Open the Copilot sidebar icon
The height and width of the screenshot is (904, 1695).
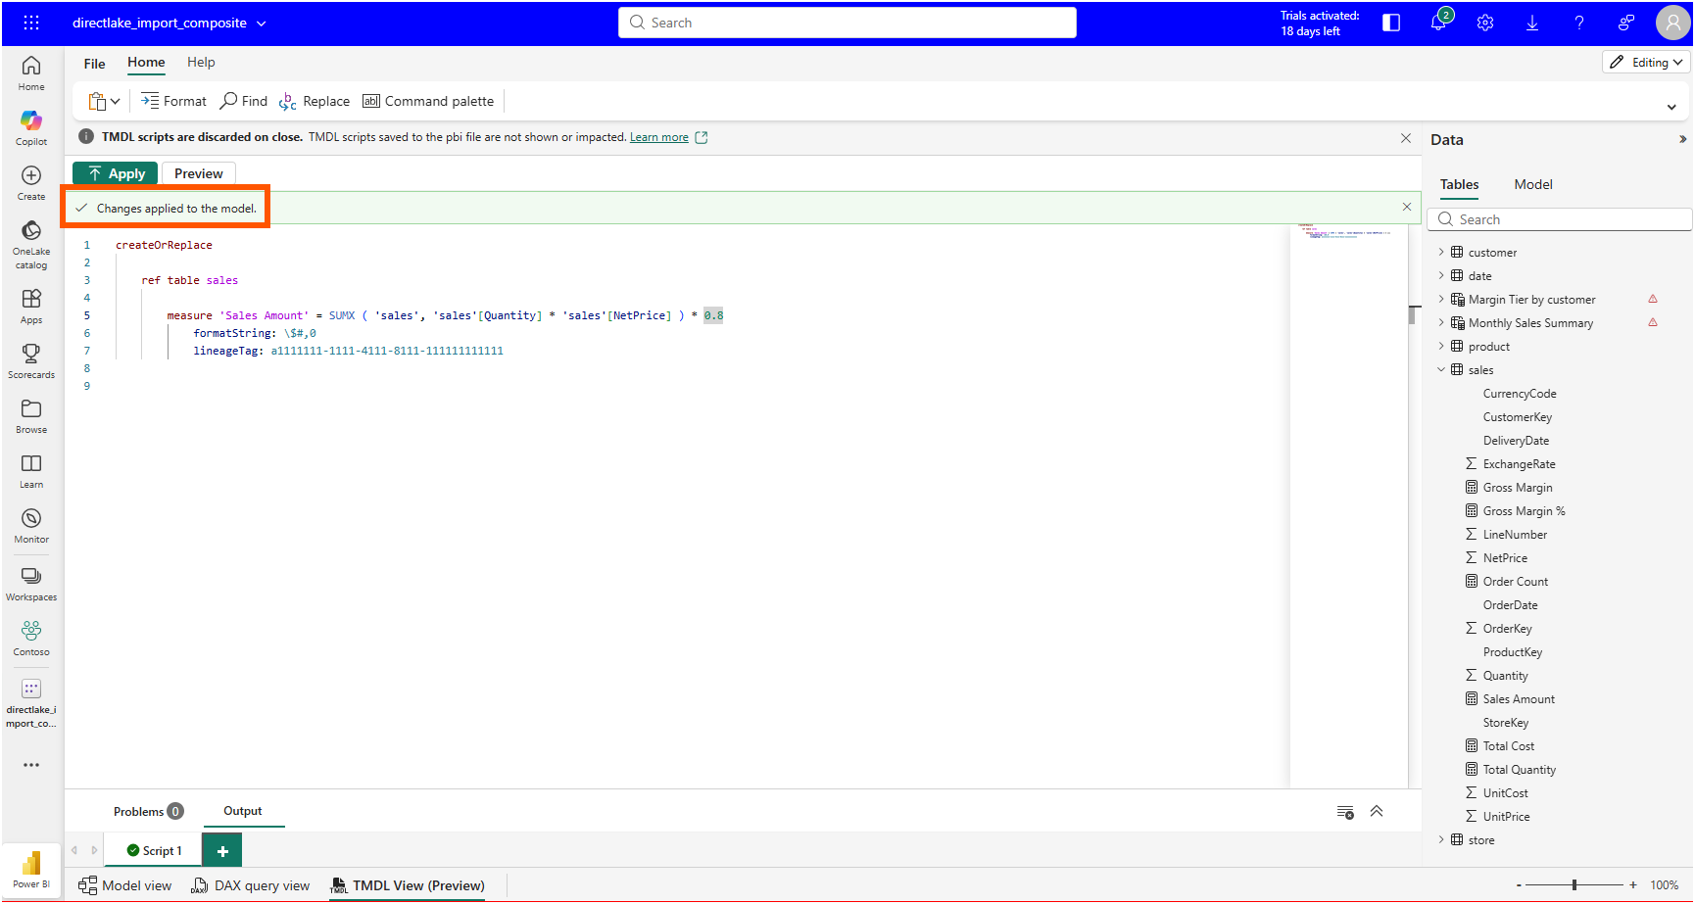(x=31, y=127)
